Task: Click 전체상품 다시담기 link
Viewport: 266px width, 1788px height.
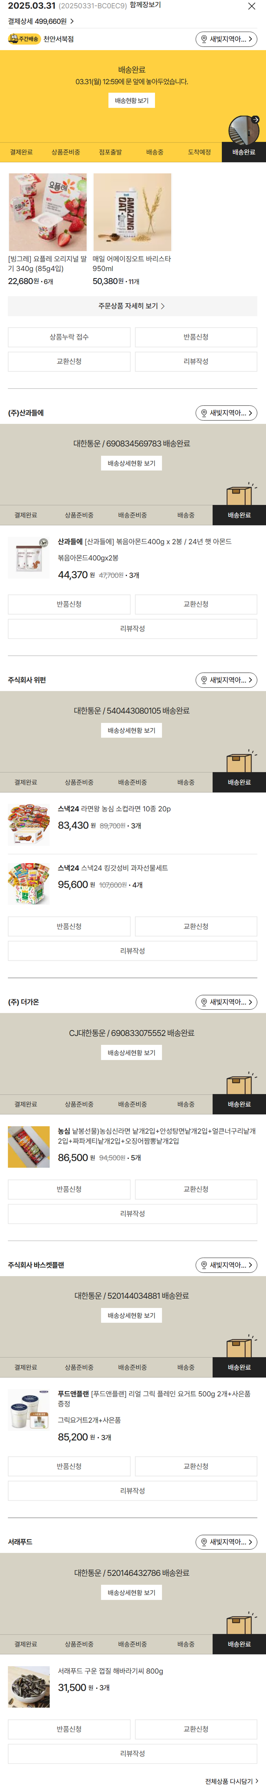Action: 231,1781
